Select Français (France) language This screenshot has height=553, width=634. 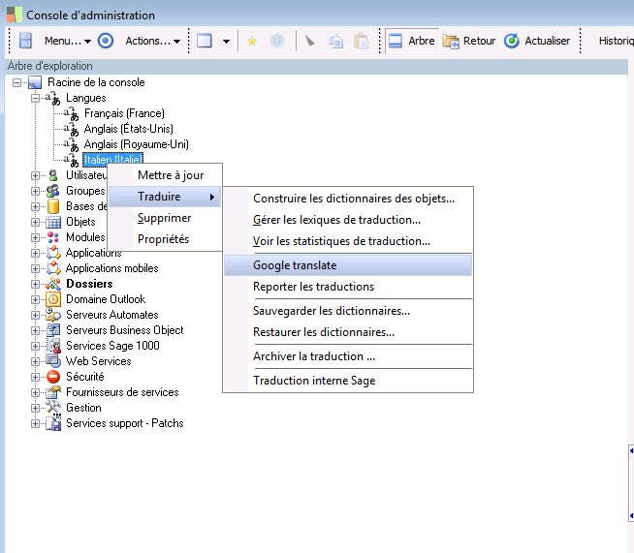point(124,113)
